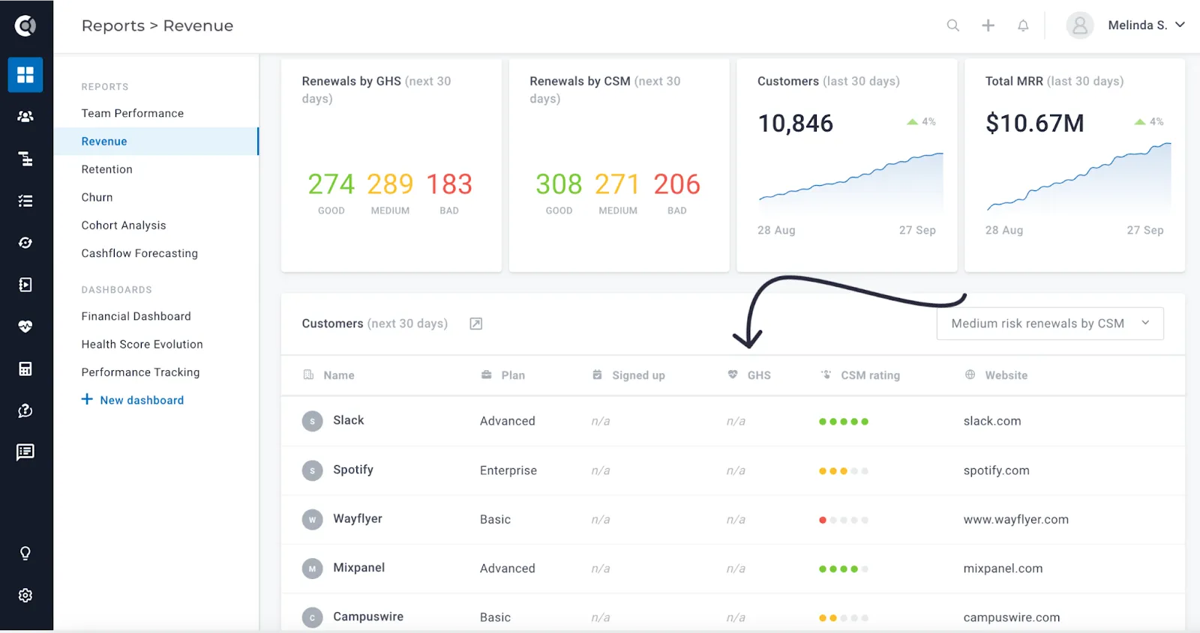
Task: Click the Plan column header
Action: point(513,375)
